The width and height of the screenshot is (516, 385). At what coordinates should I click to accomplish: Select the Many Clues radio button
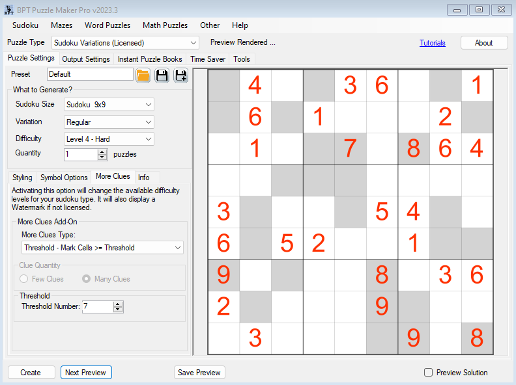[87, 279]
